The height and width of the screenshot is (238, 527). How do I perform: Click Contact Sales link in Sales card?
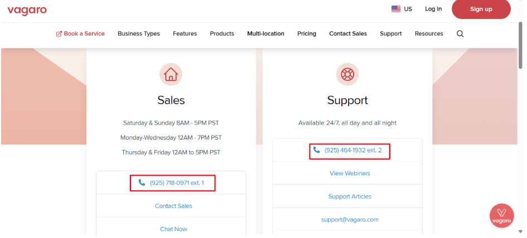click(173, 206)
